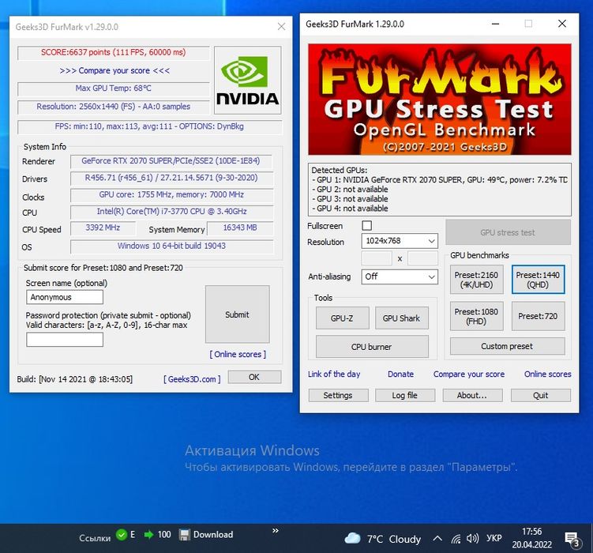Click the Anonymous screen name field
Viewport: 593px width, 553px height.
click(x=65, y=297)
